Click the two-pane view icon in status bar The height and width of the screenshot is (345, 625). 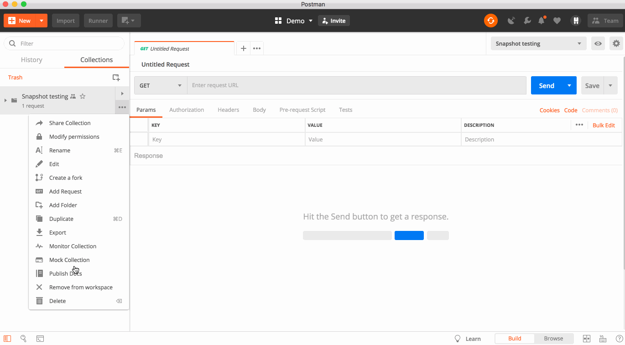(x=587, y=339)
